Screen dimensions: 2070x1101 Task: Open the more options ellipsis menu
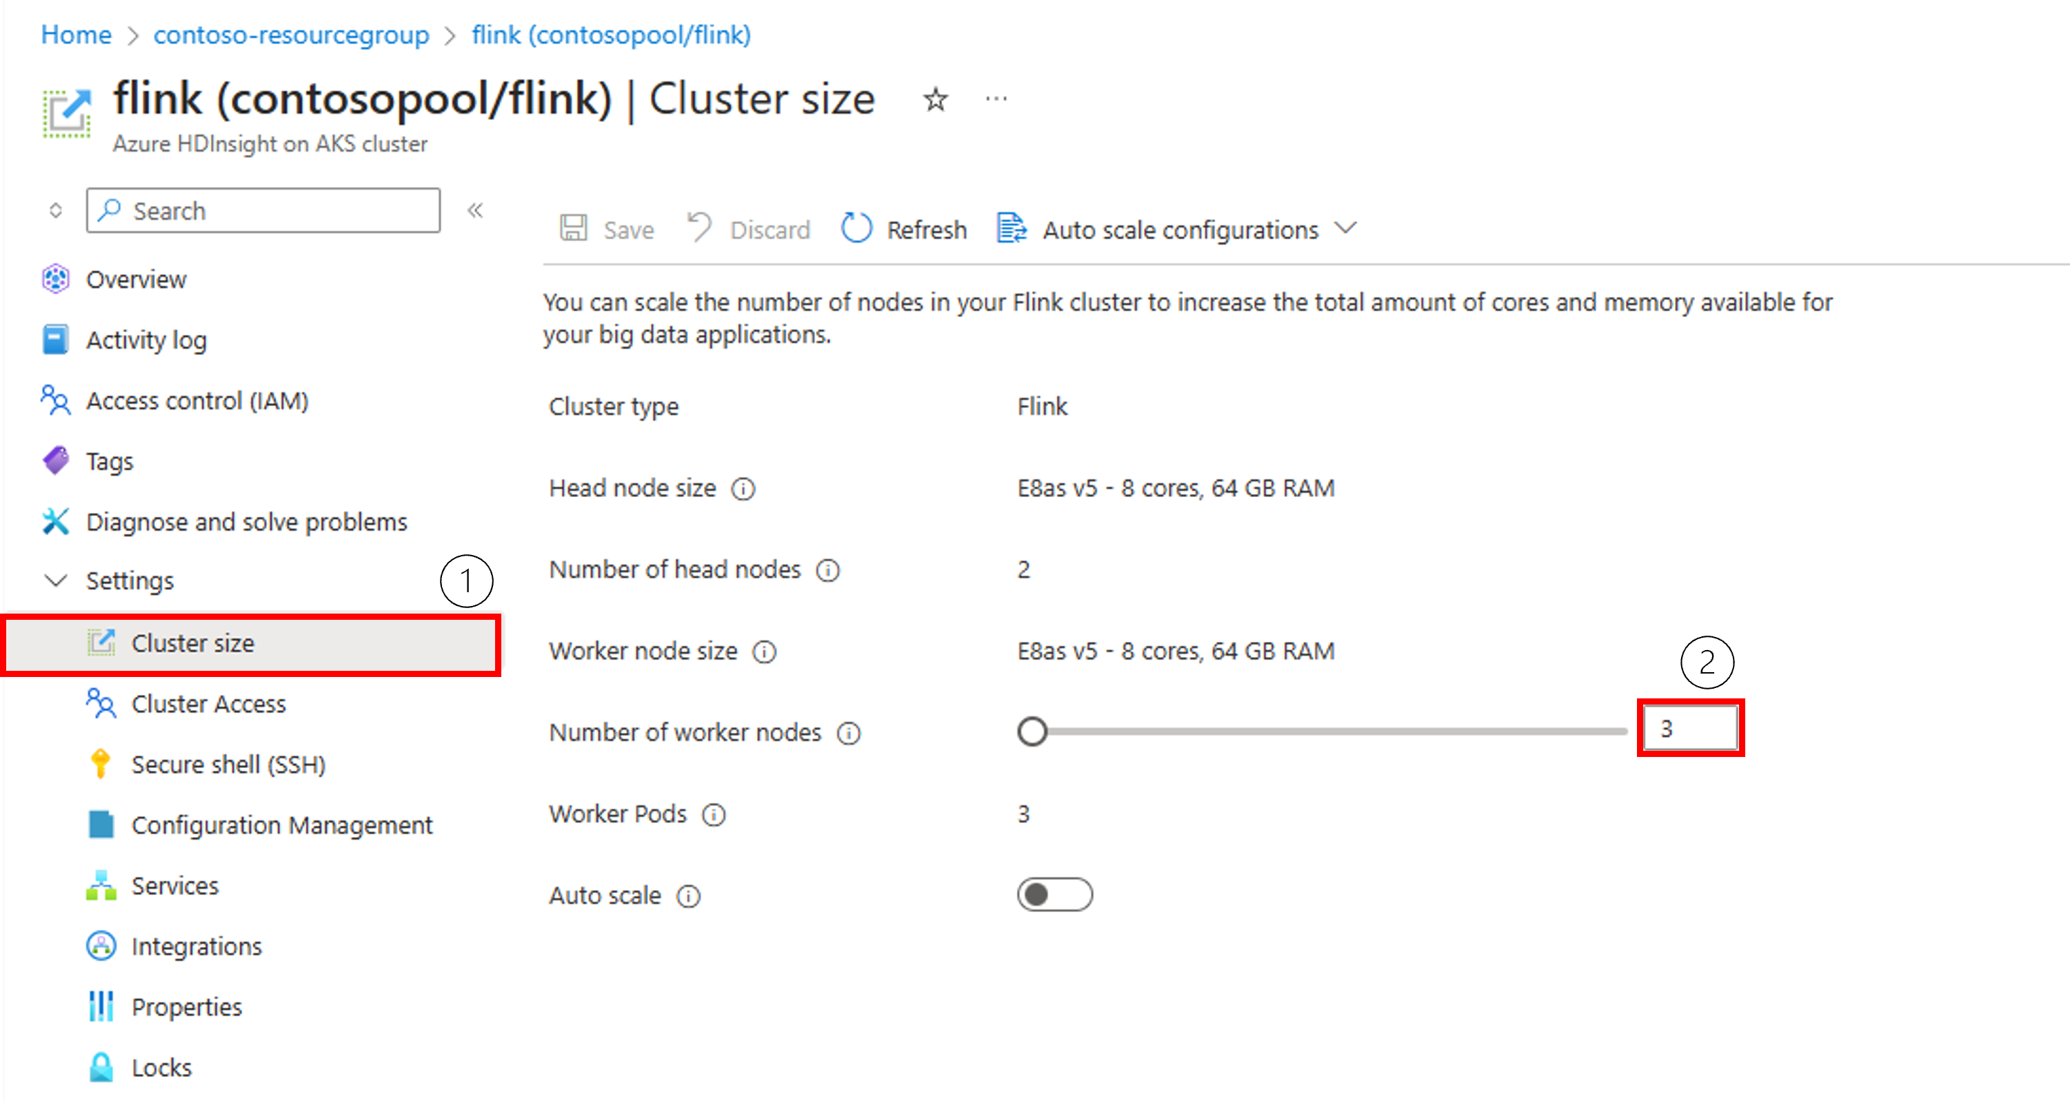[x=996, y=99]
